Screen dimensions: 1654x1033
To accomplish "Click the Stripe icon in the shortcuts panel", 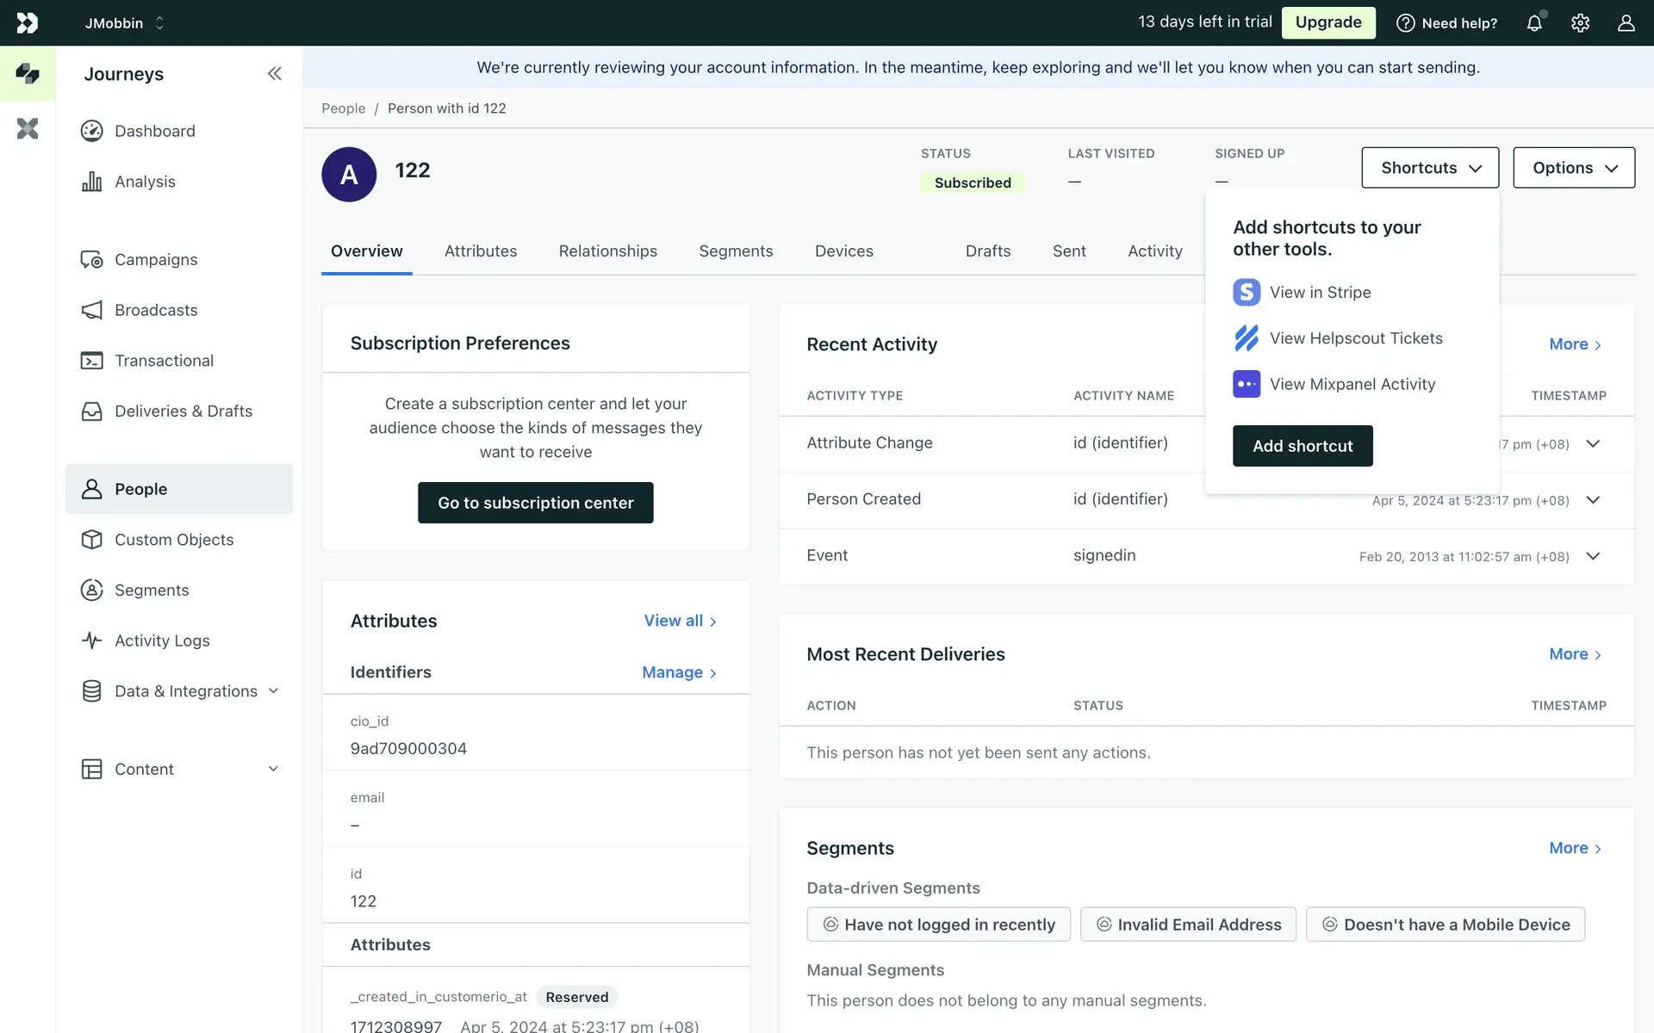I will 1247,293.
